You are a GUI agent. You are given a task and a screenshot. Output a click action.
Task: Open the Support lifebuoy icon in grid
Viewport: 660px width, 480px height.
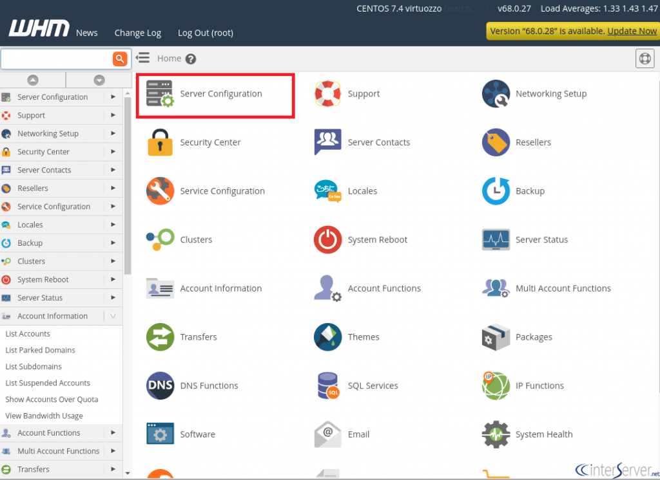click(327, 94)
